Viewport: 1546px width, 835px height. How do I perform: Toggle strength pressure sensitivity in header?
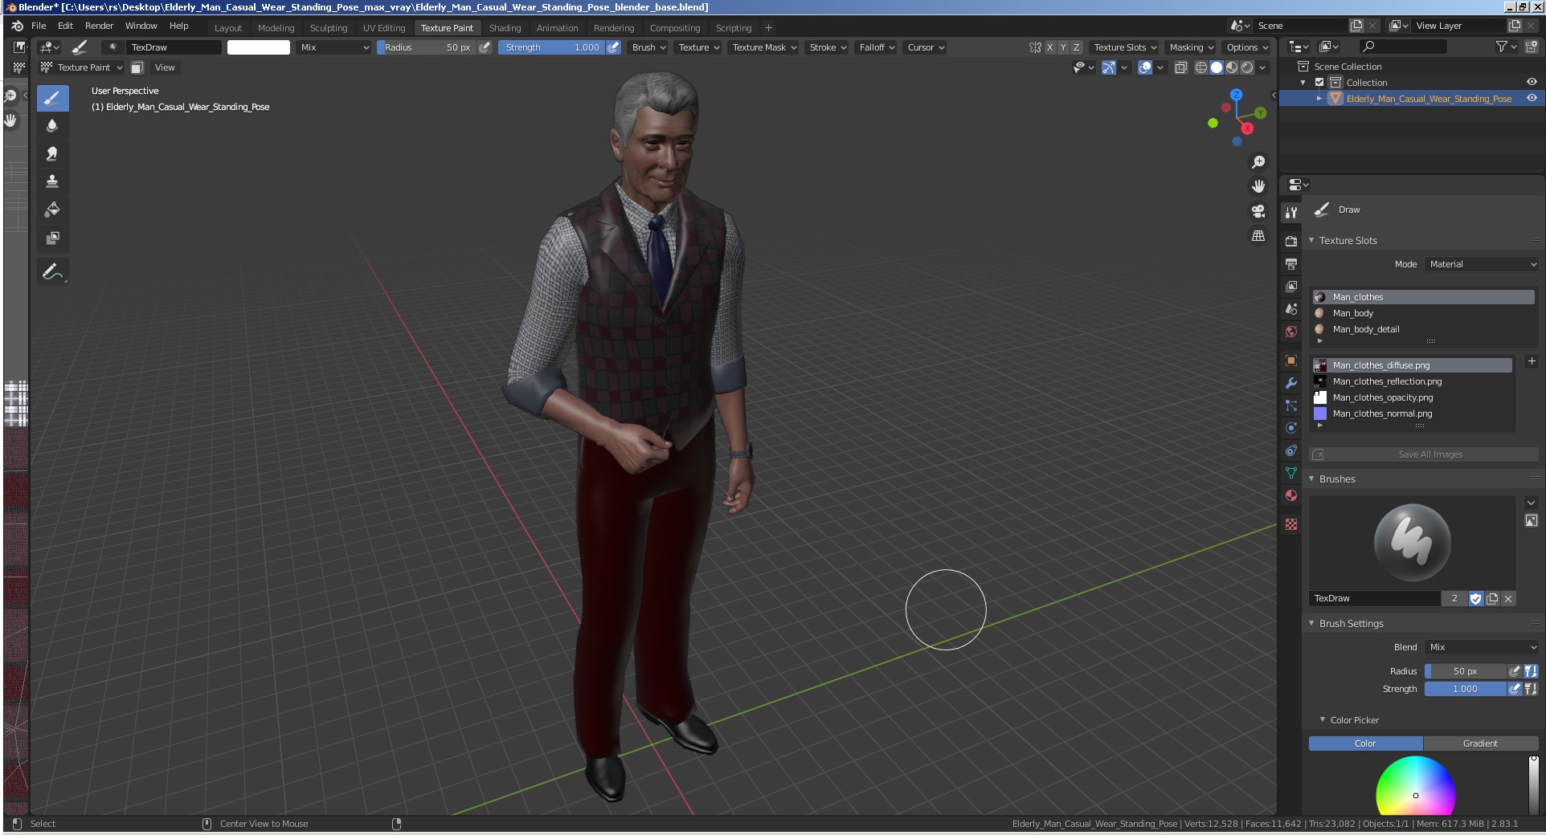[x=613, y=47]
